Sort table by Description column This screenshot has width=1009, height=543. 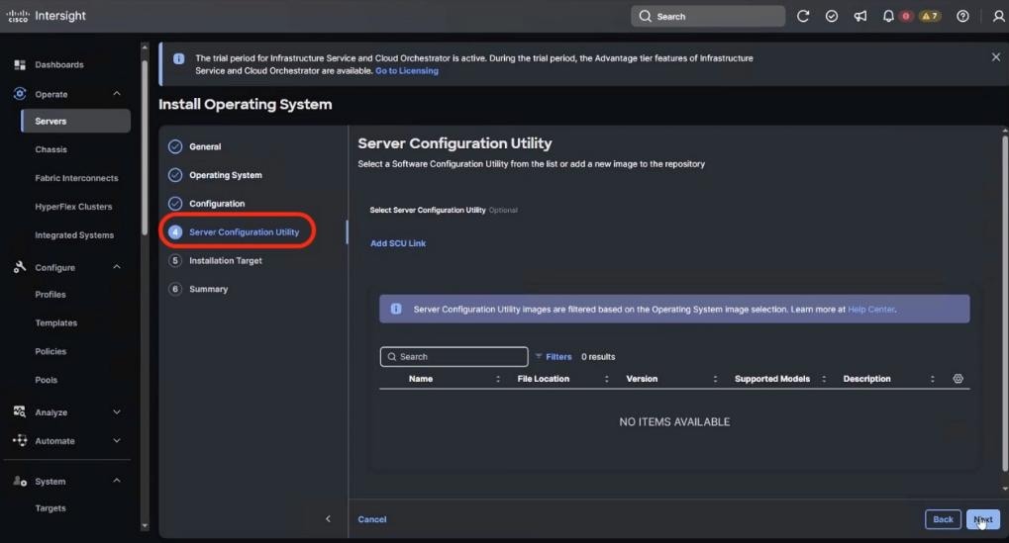click(x=933, y=379)
